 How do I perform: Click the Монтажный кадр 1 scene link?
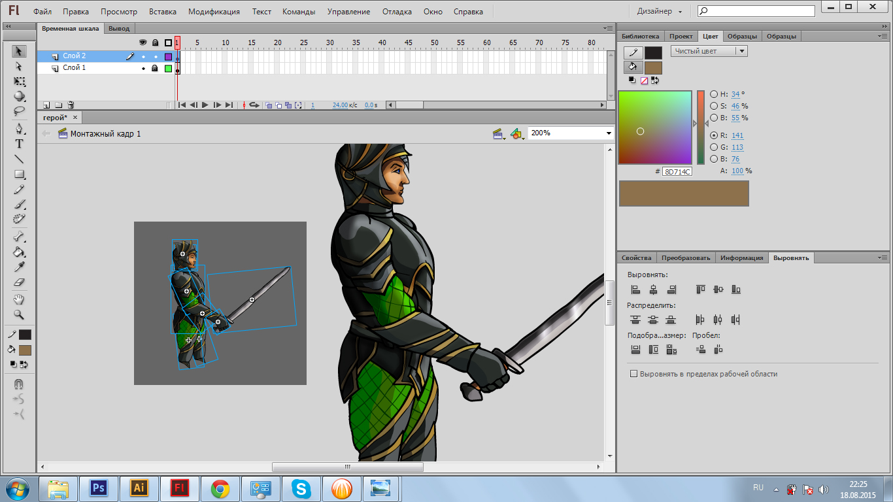(x=105, y=134)
